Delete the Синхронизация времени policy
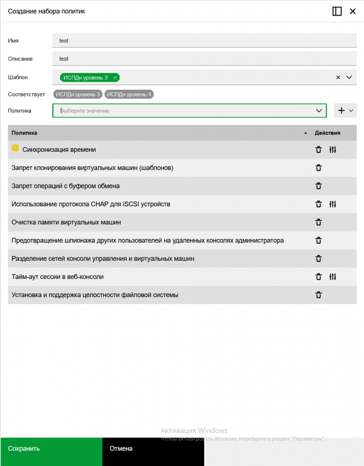This screenshot has width=364, height=466. tap(318, 150)
